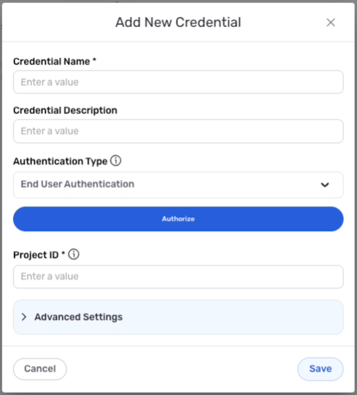Viewport: 357px width, 395px height.
Task: Focus the Credential Name input field
Action: click(x=178, y=82)
